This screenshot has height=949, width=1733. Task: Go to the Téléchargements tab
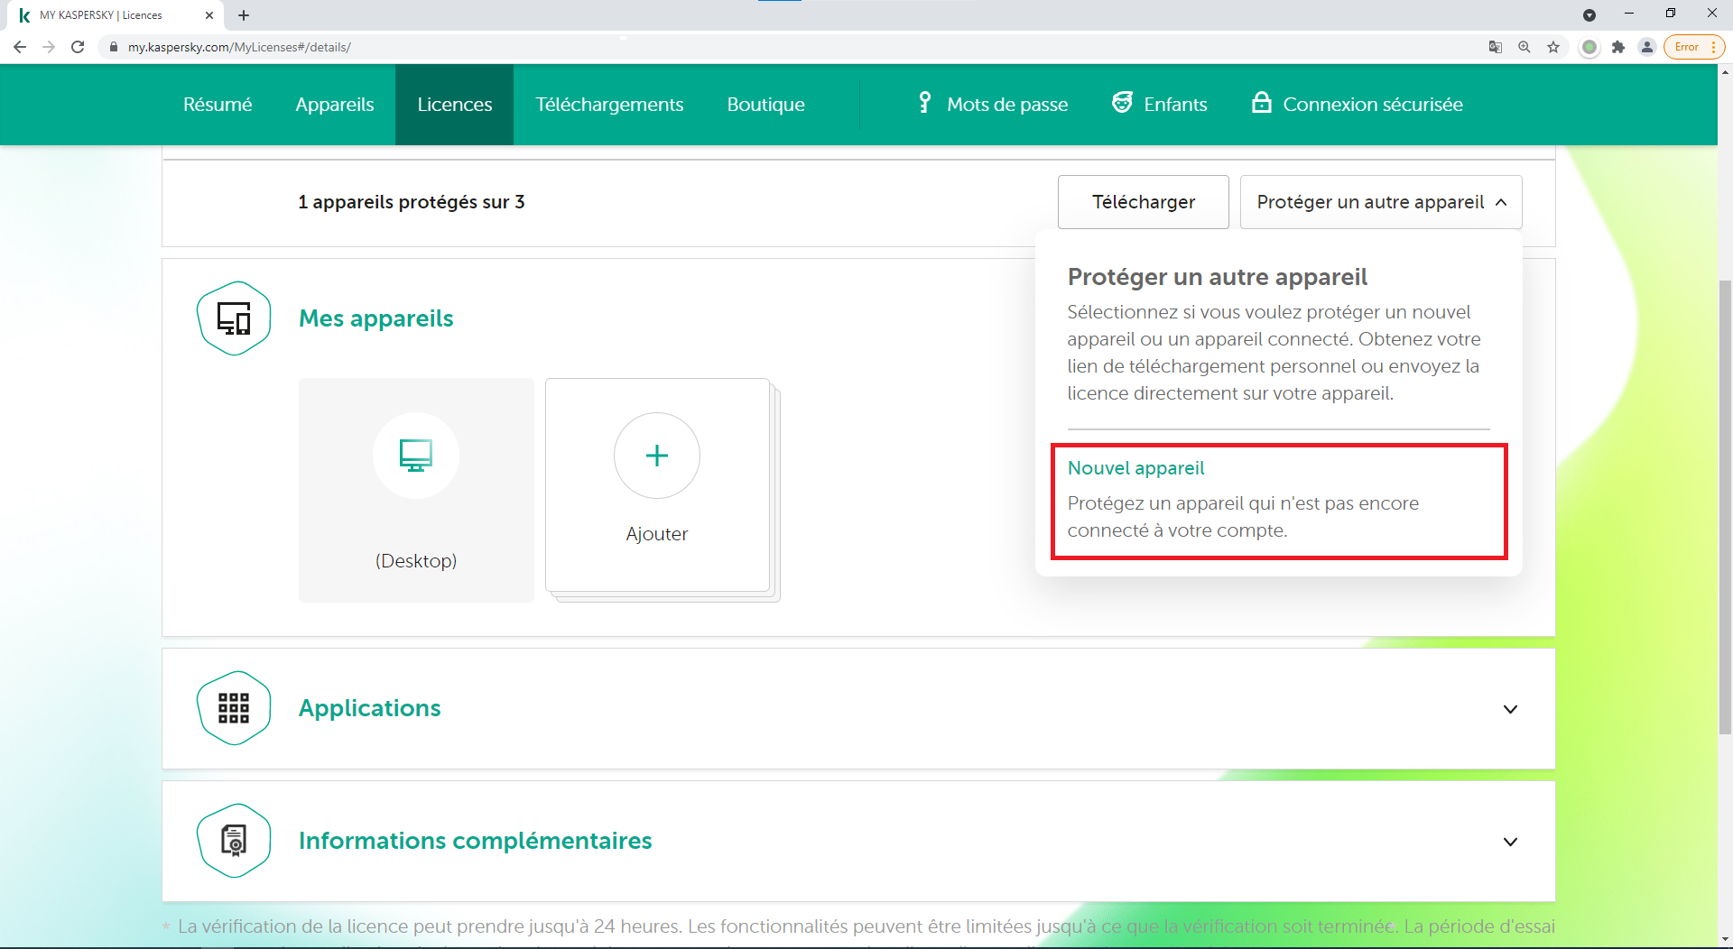coord(609,105)
